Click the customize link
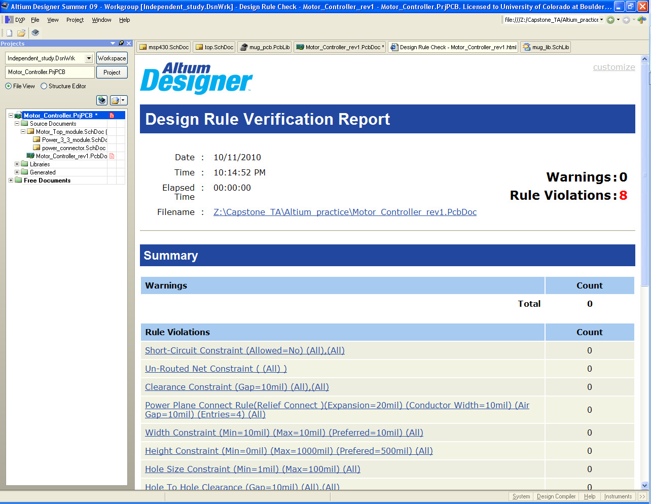Screen dimensions: 651x504 614,67
